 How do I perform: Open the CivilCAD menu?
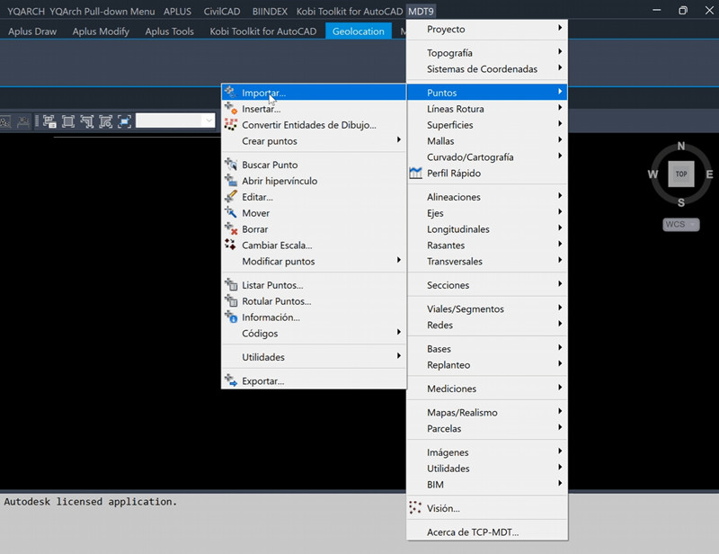click(223, 11)
